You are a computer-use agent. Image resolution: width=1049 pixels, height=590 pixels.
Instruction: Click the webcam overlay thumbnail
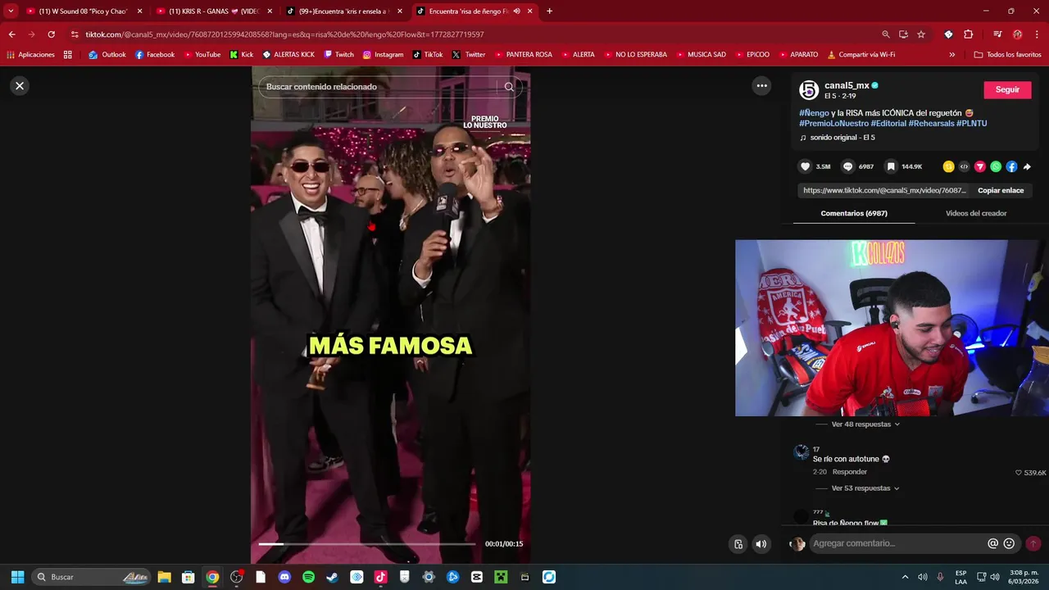tap(892, 328)
